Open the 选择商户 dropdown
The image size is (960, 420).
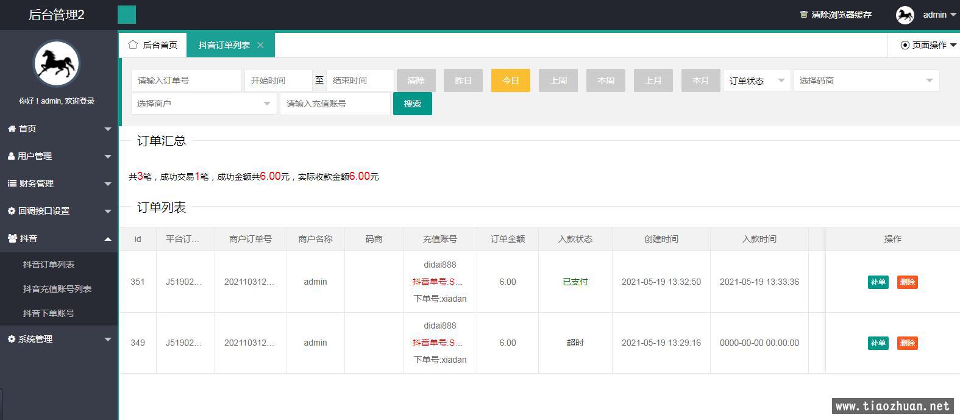click(x=203, y=104)
